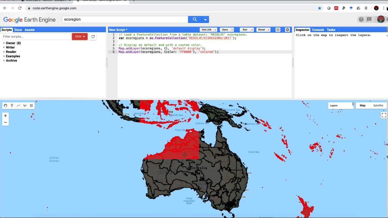This screenshot has height=218, width=388.
Task: Switch to the Docs tab
Action: coord(18,30)
